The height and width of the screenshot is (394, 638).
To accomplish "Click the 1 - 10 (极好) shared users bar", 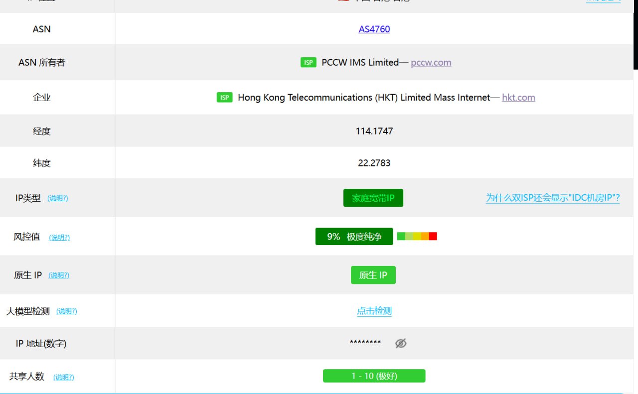I will pyautogui.click(x=374, y=376).
